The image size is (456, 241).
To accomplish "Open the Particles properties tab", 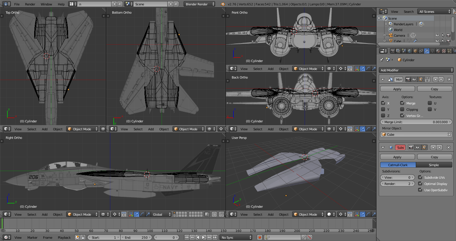I will coord(449,51).
